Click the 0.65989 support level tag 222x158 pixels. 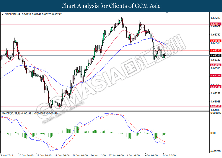[215, 65]
